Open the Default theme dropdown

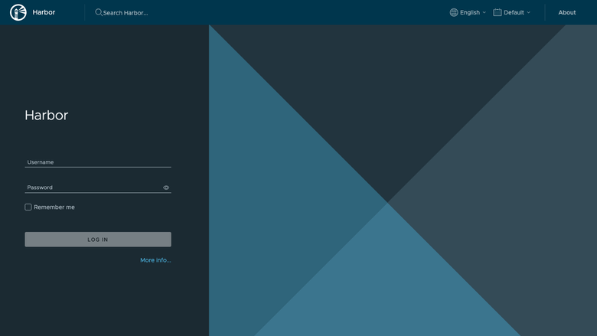pyautogui.click(x=512, y=12)
